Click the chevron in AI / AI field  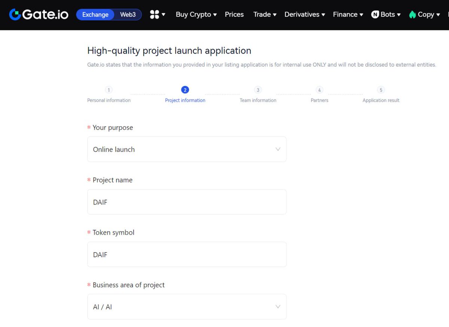point(278,307)
